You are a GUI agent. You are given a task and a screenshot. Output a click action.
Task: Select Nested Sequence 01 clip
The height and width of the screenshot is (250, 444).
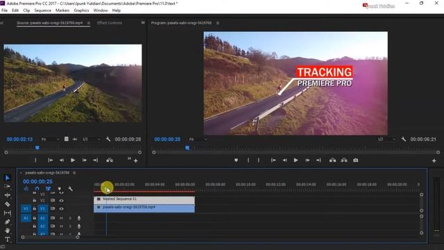[x=144, y=200]
